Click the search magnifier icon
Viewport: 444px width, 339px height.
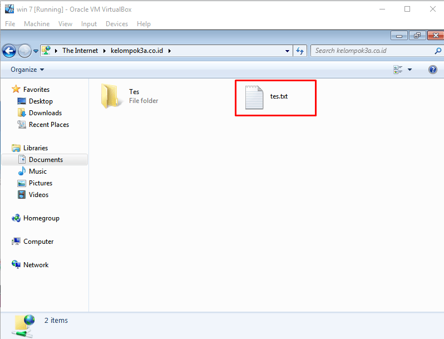click(437, 51)
